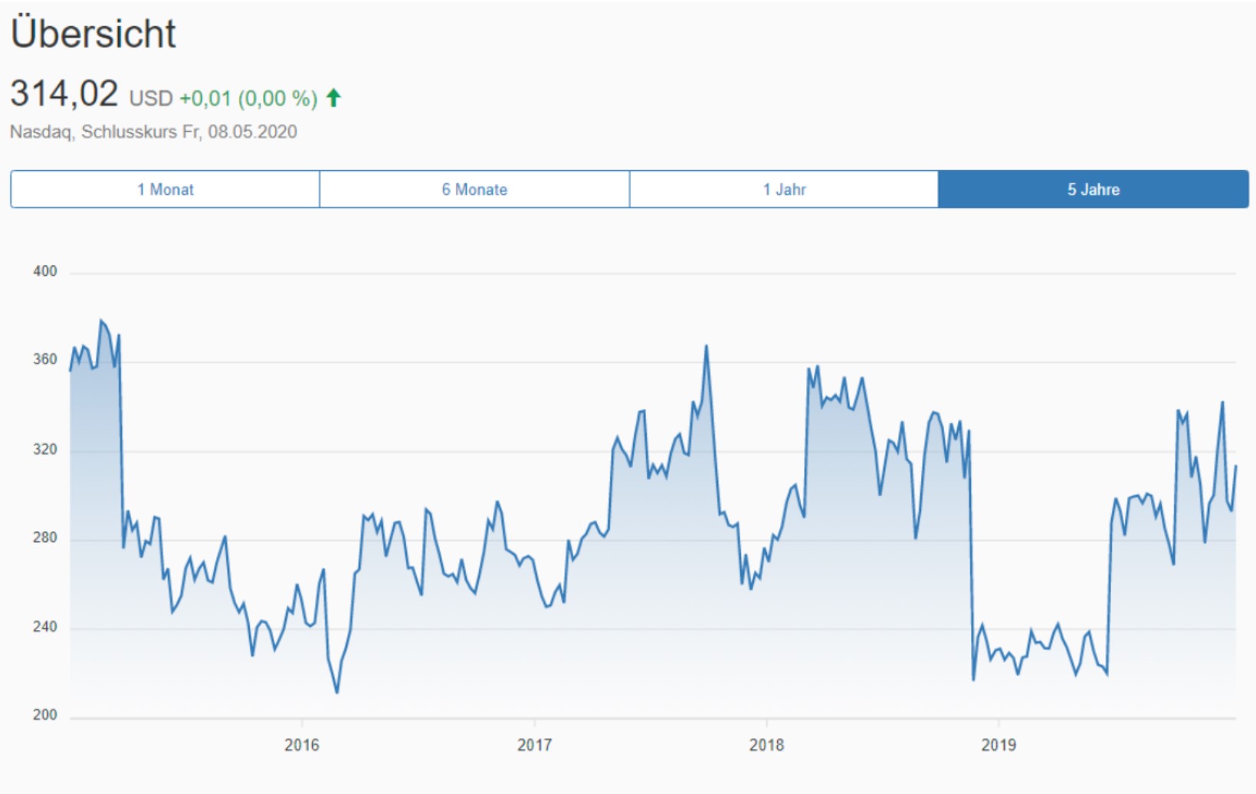Viewport: 1256px width, 794px height.
Task: Click the 2019 x-axis label
Action: pos(999,745)
